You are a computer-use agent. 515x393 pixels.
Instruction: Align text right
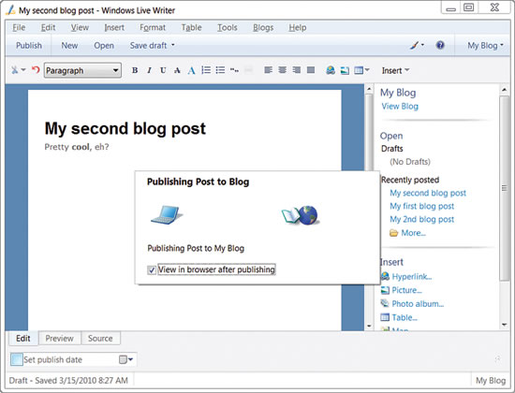tap(296, 70)
